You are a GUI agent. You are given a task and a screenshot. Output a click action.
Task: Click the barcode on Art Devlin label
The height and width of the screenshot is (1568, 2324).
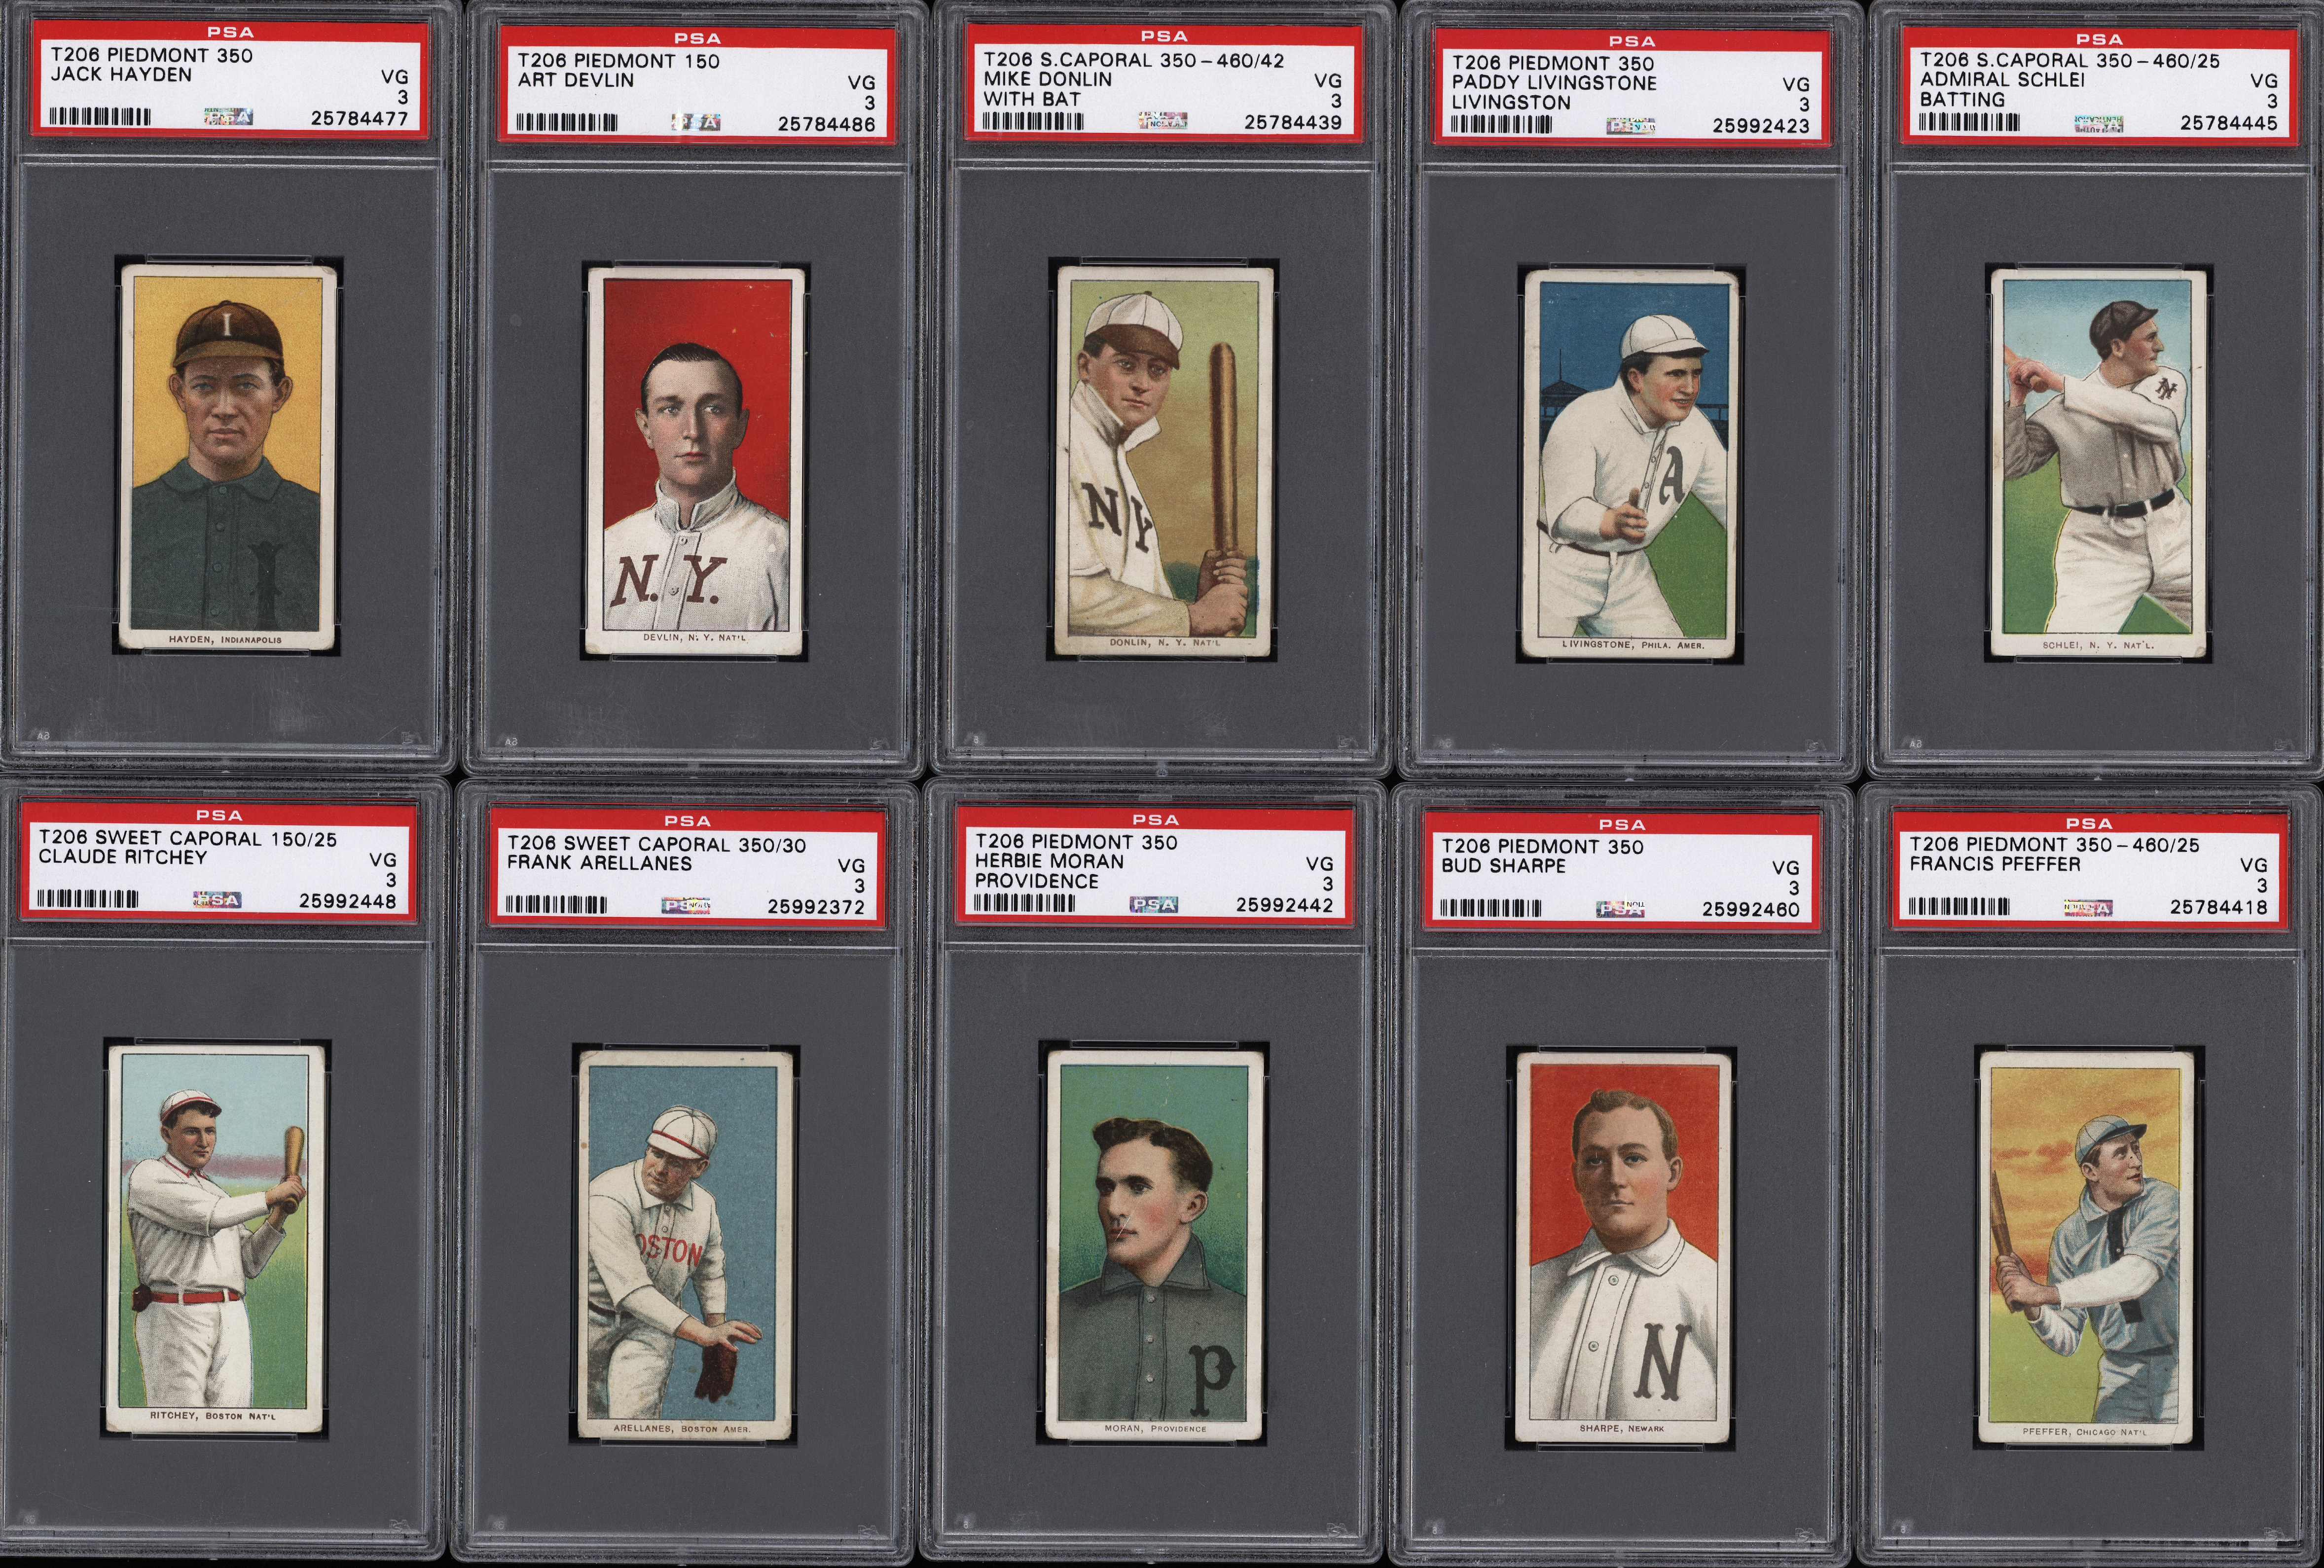pos(567,123)
